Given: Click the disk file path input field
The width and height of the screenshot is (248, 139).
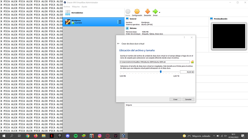Looking at the screenshot, I should point(155,62).
